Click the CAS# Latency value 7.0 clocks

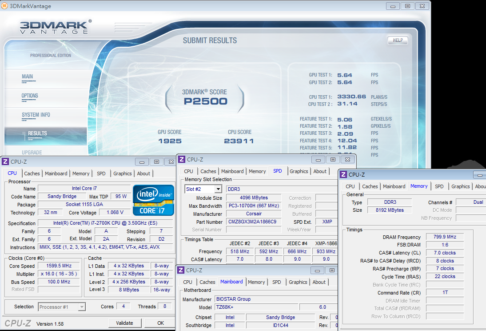click(x=445, y=253)
